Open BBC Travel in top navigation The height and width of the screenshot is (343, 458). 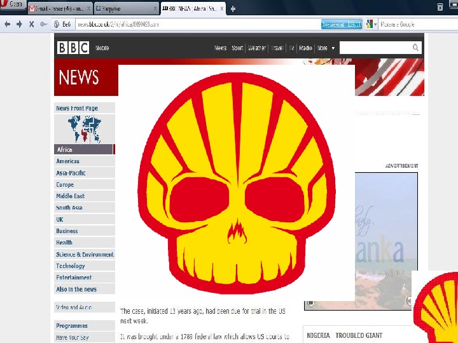(277, 48)
